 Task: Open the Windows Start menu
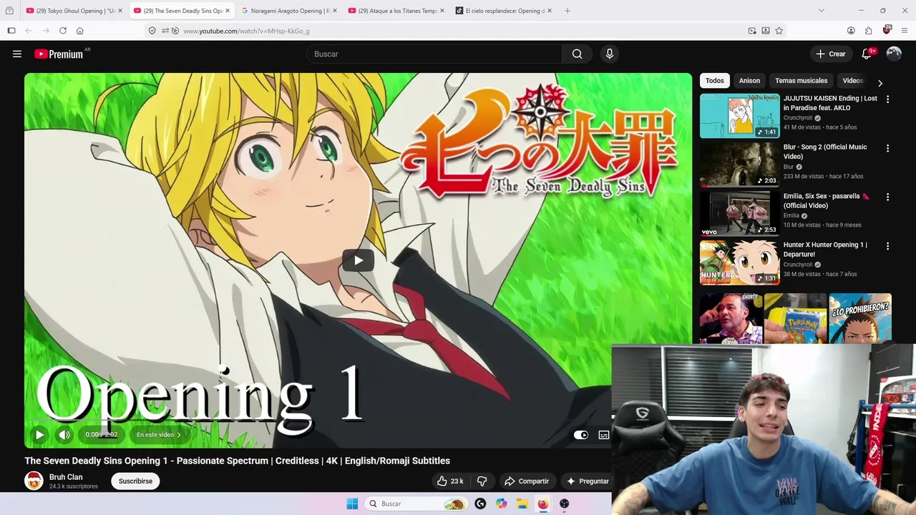click(352, 504)
